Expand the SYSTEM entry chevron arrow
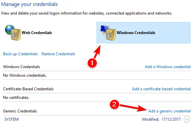 187,119
